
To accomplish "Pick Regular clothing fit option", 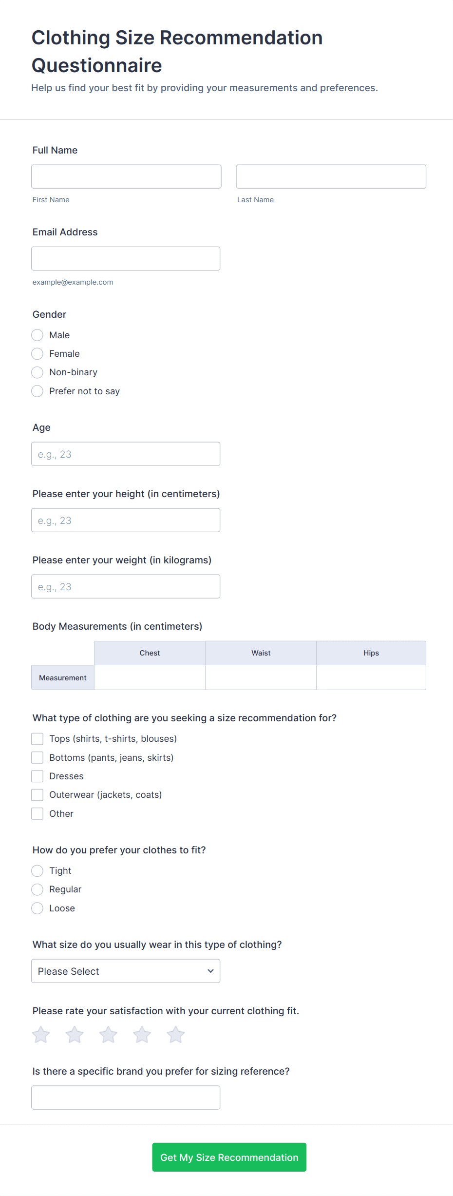I will (38, 889).
